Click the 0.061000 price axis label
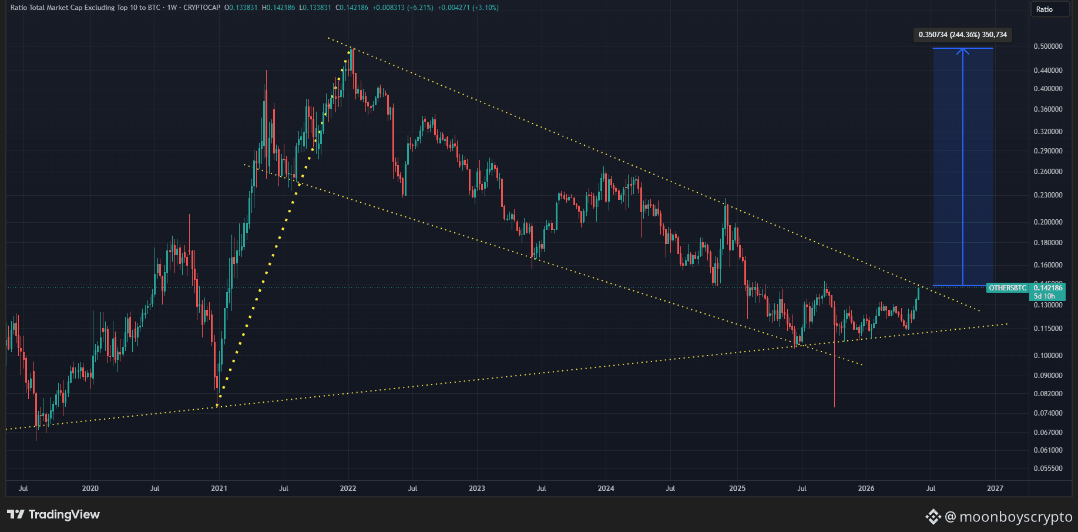Image resolution: width=1078 pixels, height=532 pixels. pyautogui.click(x=1048, y=450)
